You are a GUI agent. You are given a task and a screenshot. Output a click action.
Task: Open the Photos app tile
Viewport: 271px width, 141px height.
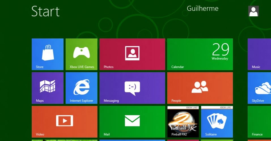(132, 54)
